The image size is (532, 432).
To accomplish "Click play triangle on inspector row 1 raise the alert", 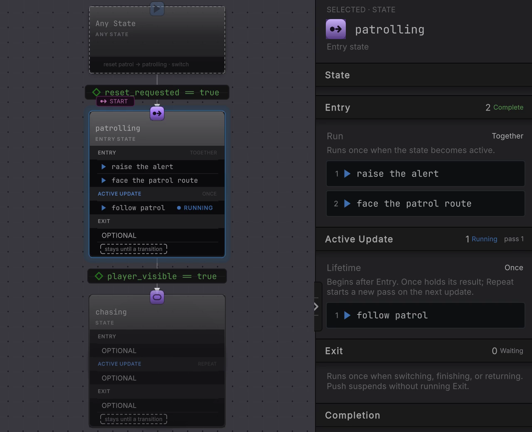I will pos(347,174).
